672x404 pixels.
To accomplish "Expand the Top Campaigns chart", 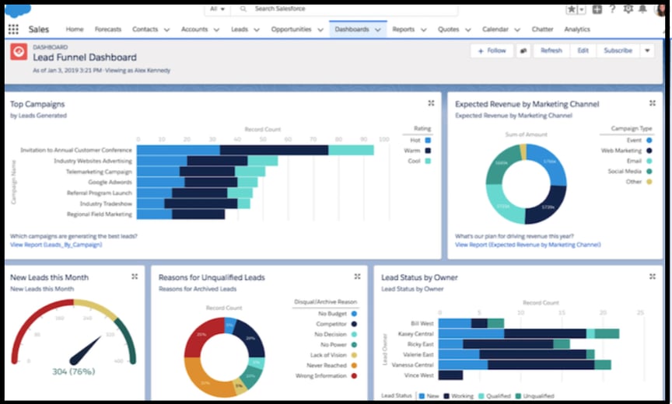I will tap(431, 103).
